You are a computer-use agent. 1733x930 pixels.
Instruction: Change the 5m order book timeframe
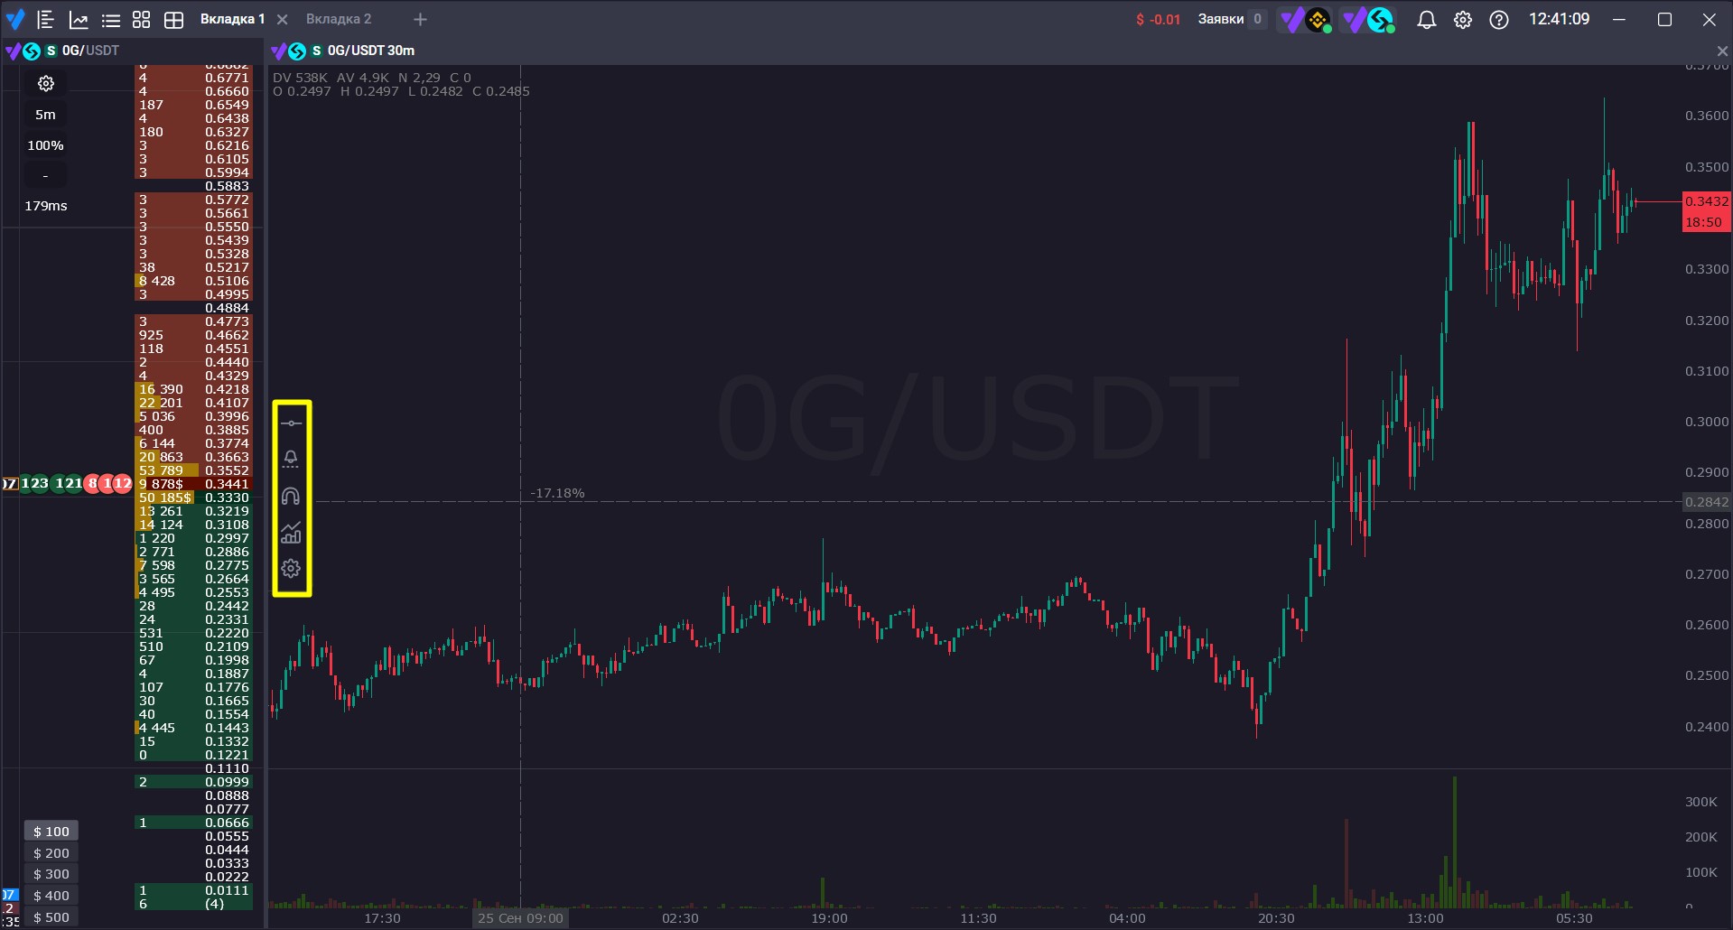coord(45,115)
